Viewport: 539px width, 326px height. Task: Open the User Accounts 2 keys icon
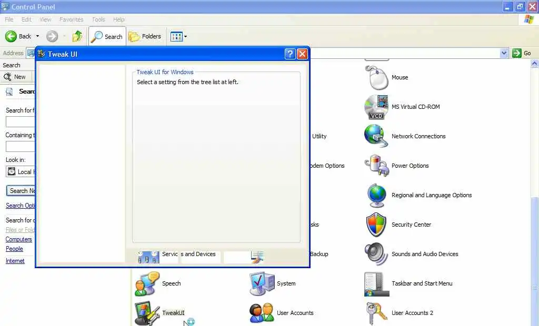[375, 313]
